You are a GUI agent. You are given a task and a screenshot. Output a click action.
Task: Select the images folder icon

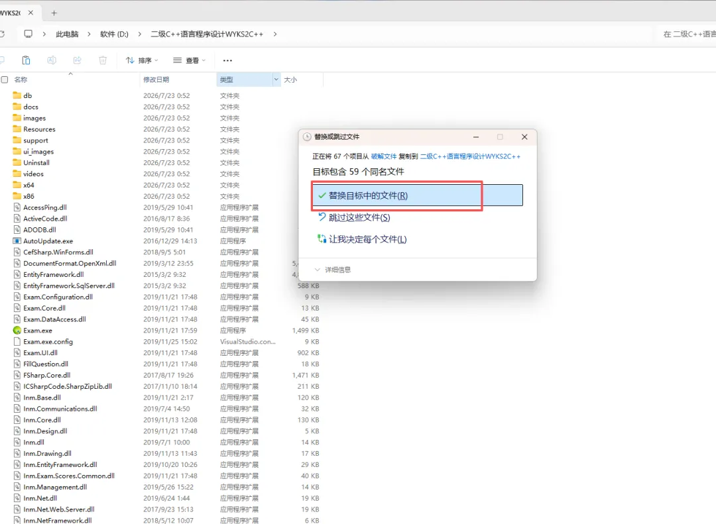17,118
